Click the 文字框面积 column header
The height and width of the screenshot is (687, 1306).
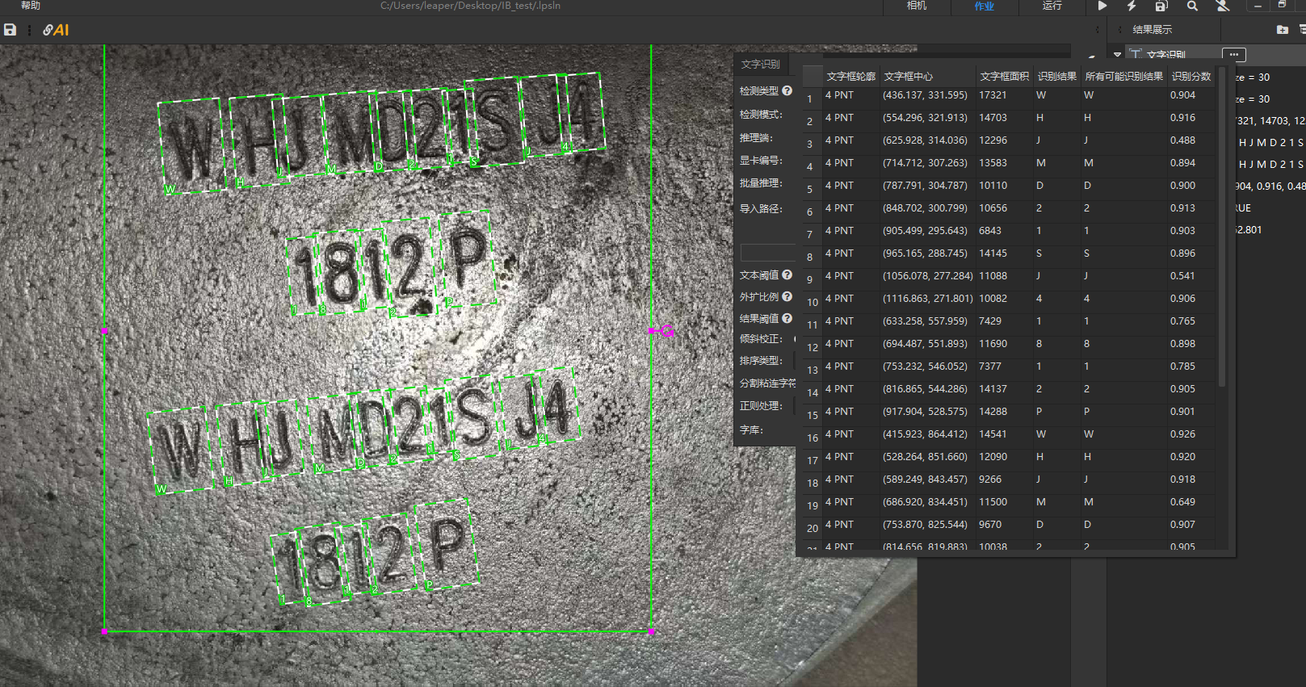(x=1004, y=77)
